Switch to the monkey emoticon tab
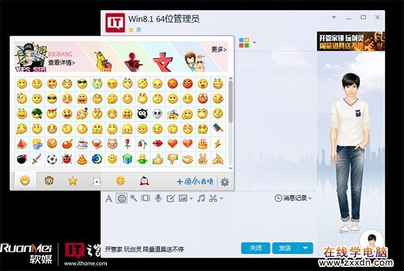404x271 pixels. tap(49, 181)
